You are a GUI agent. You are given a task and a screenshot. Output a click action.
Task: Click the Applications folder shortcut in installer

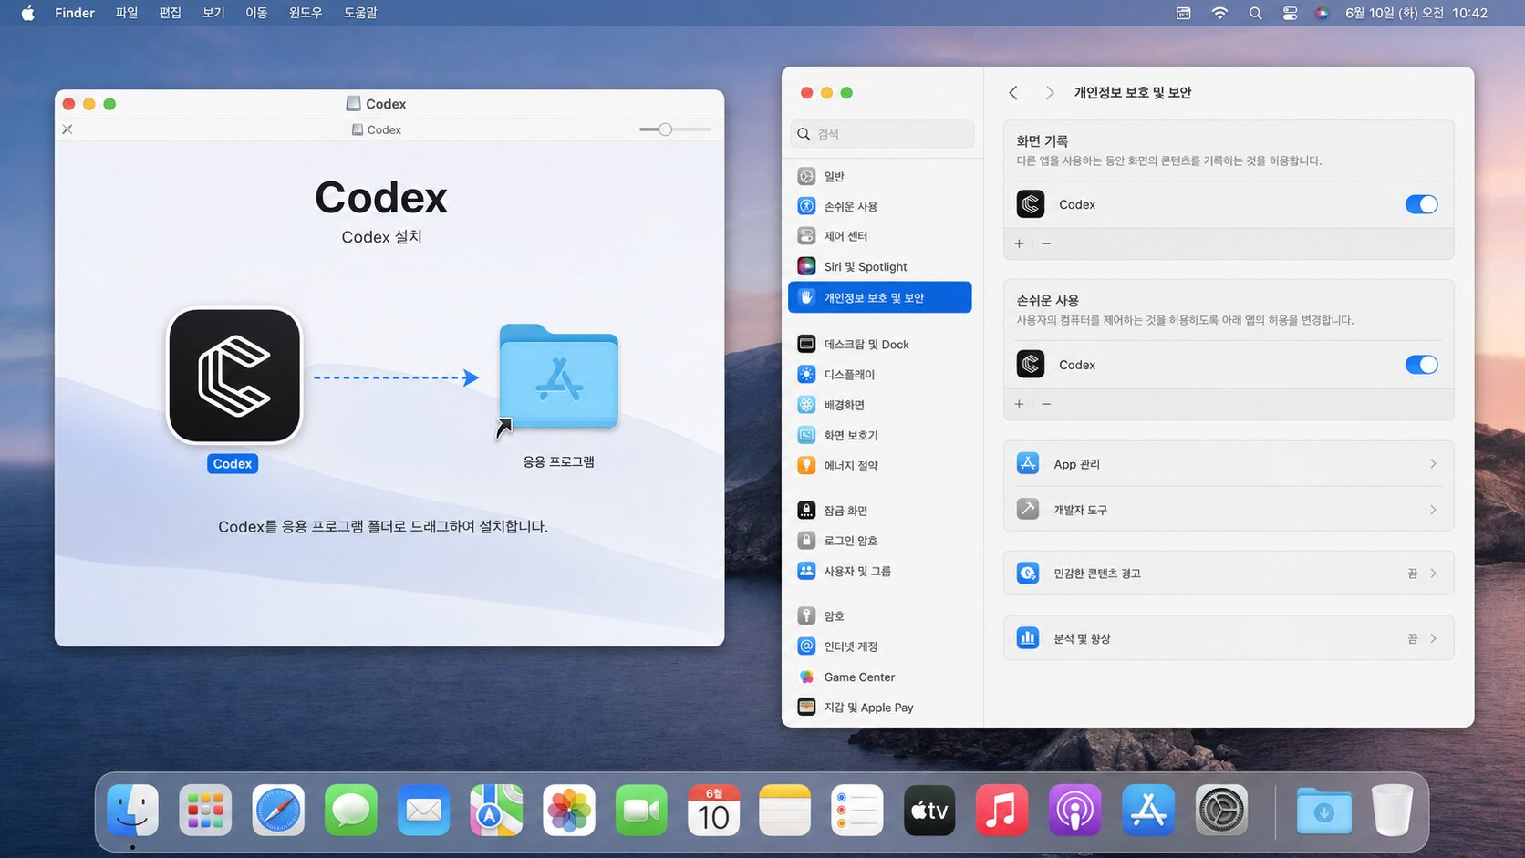558,378
